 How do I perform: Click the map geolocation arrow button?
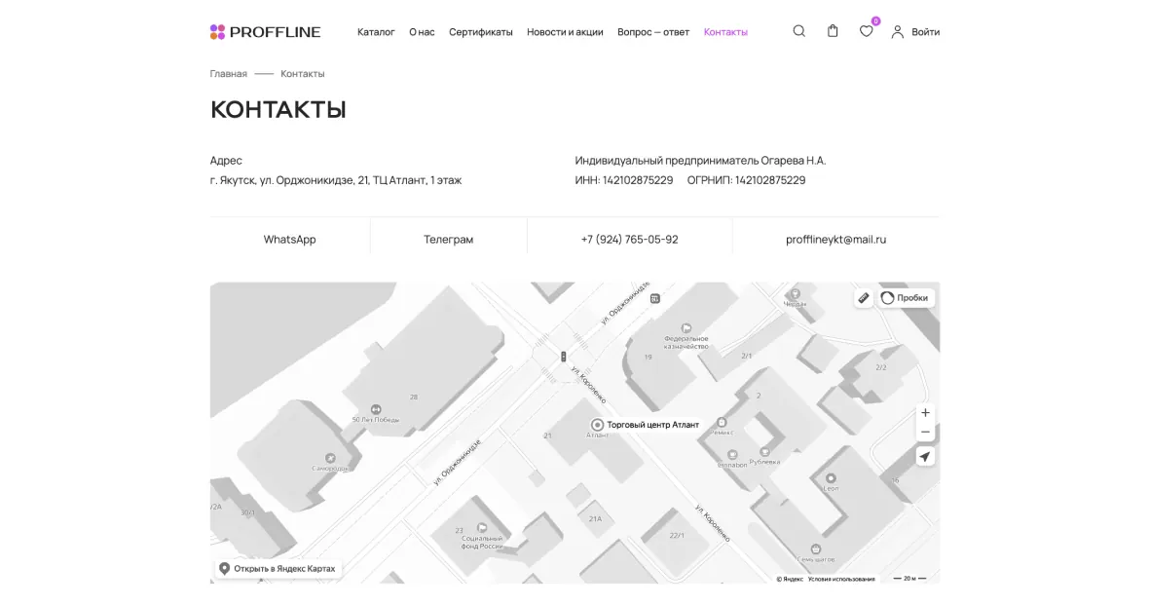click(925, 457)
